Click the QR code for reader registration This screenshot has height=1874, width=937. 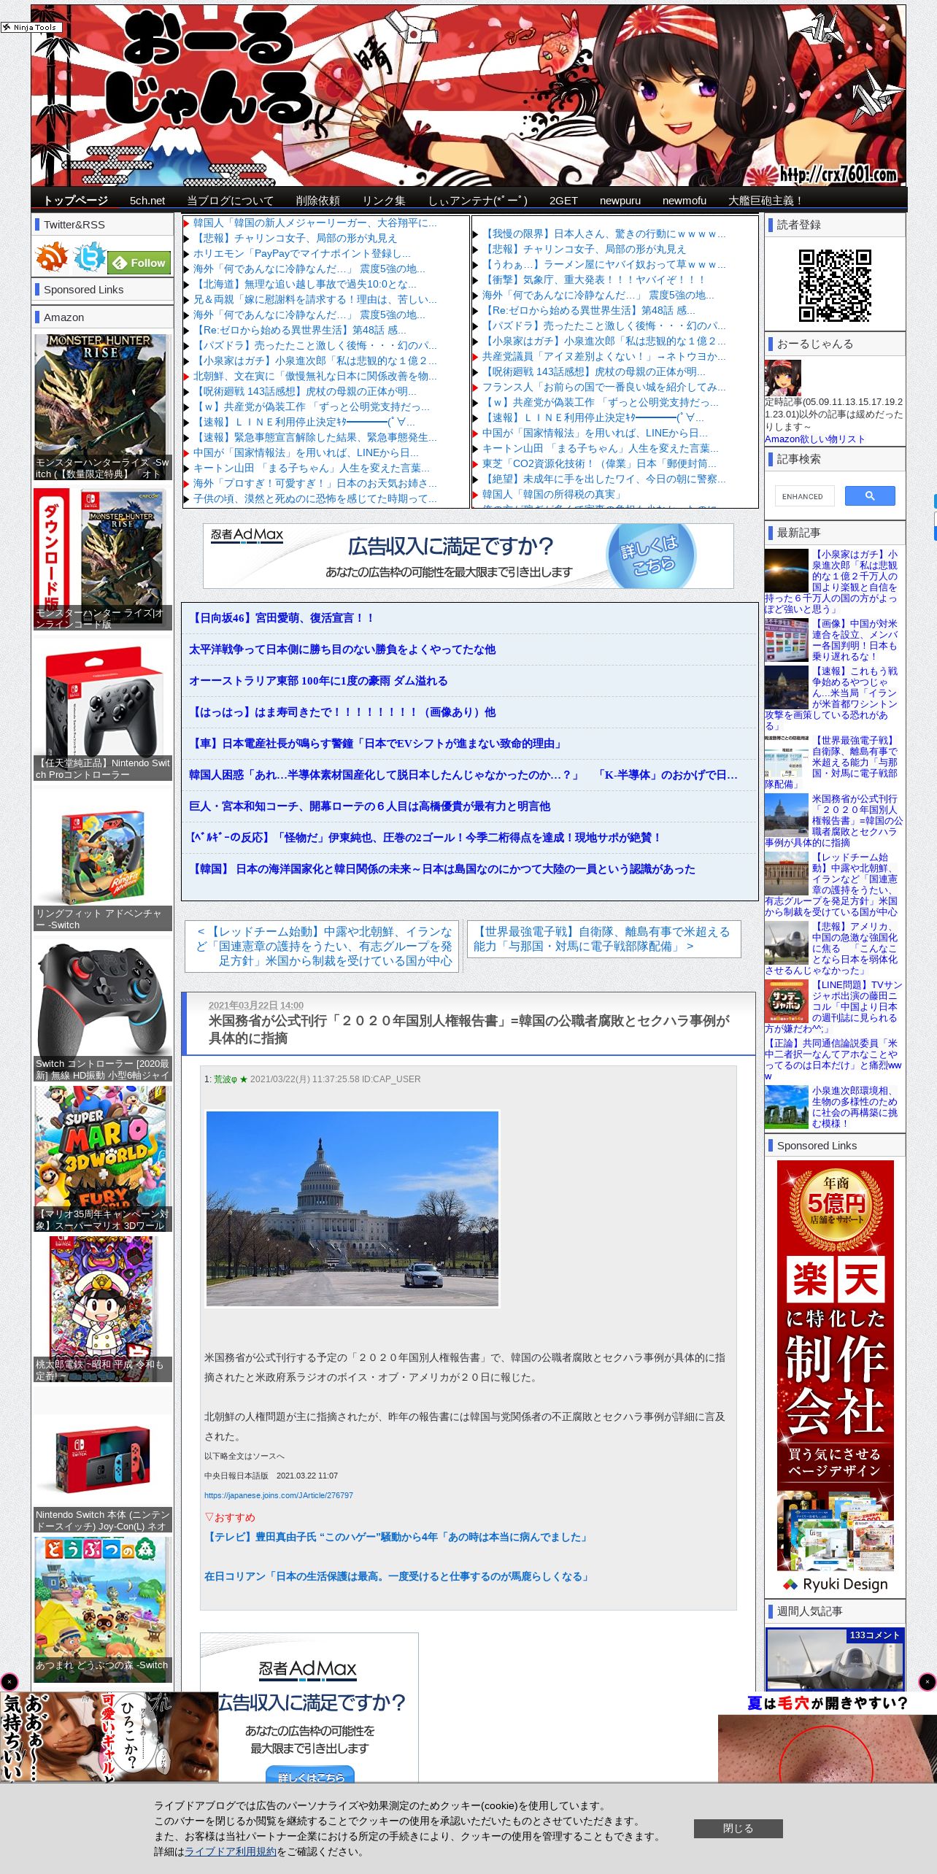(x=835, y=285)
